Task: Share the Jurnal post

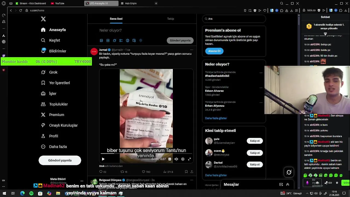Action: tap(192, 172)
